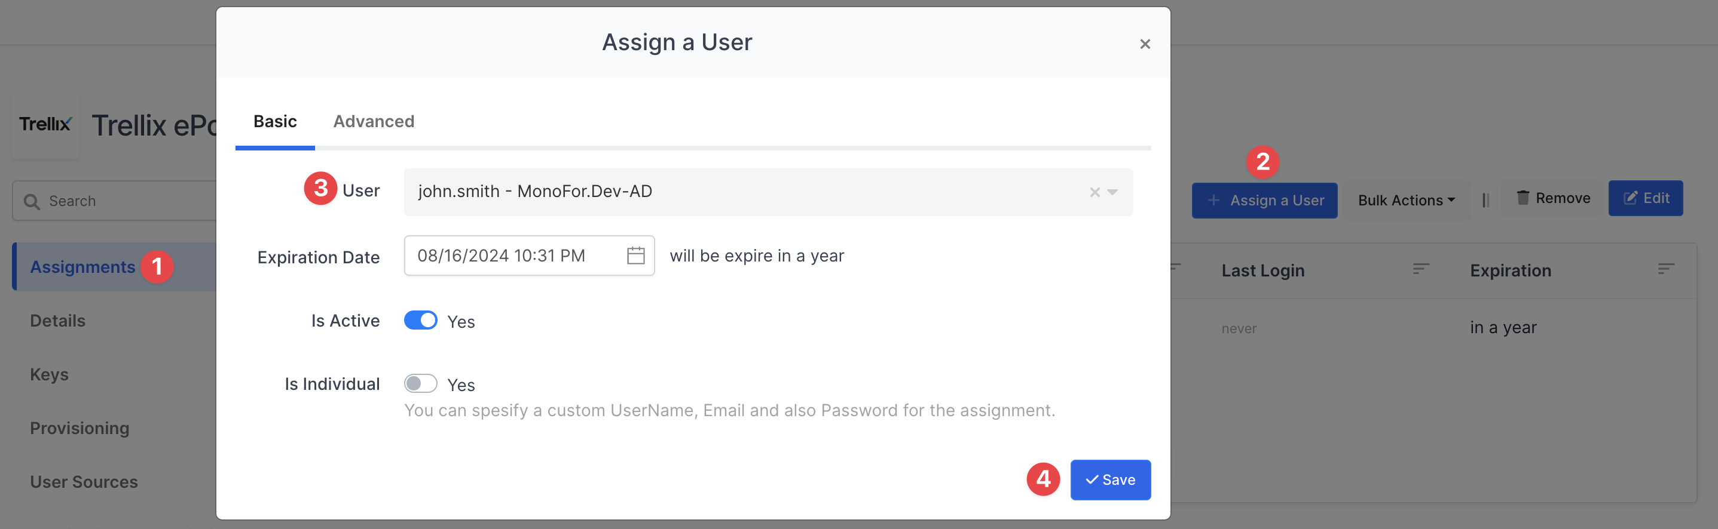Select the Basic tab
The height and width of the screenshot is (529, 1718).
point(275,121)
